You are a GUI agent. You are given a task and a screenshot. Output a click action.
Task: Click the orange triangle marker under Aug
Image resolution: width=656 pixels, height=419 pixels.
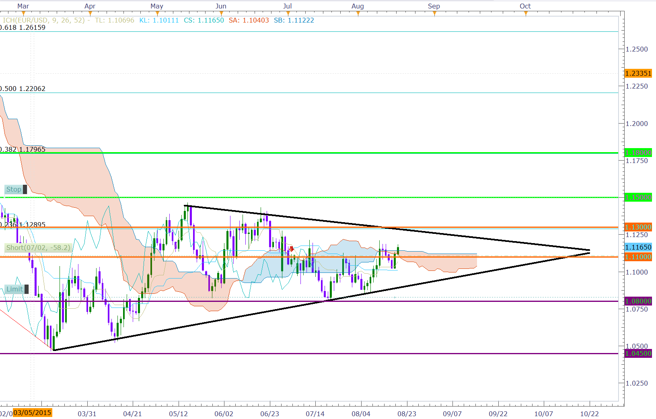pyautogui.click(x=358, y=14)
